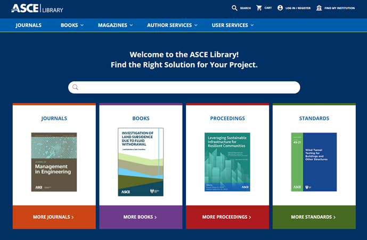Open the CART link

[x=268, y=8]
